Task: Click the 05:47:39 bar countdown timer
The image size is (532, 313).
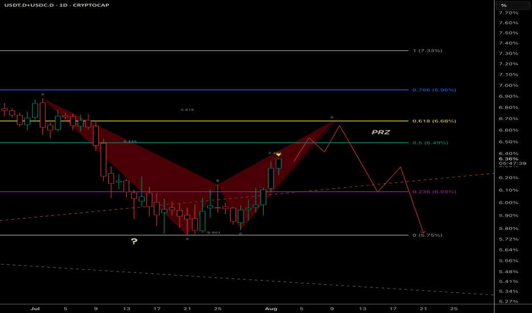Action: 513,163
